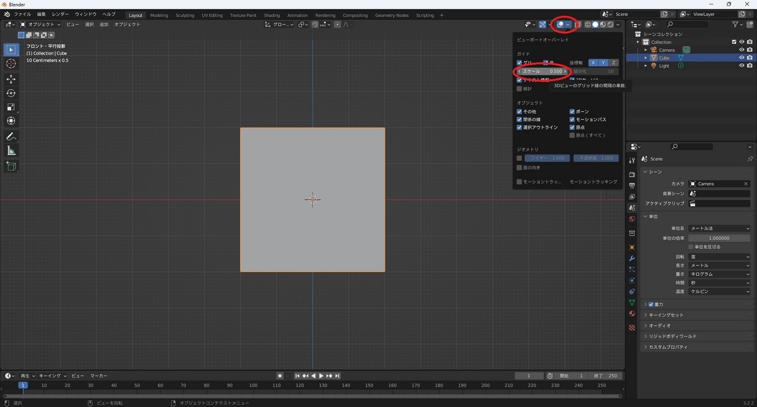
Task: Activate the Add Cube tool
Action: coord(11,167)
